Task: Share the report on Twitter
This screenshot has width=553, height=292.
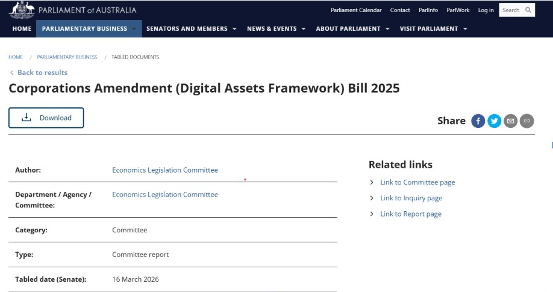Action: click(494, 121)
